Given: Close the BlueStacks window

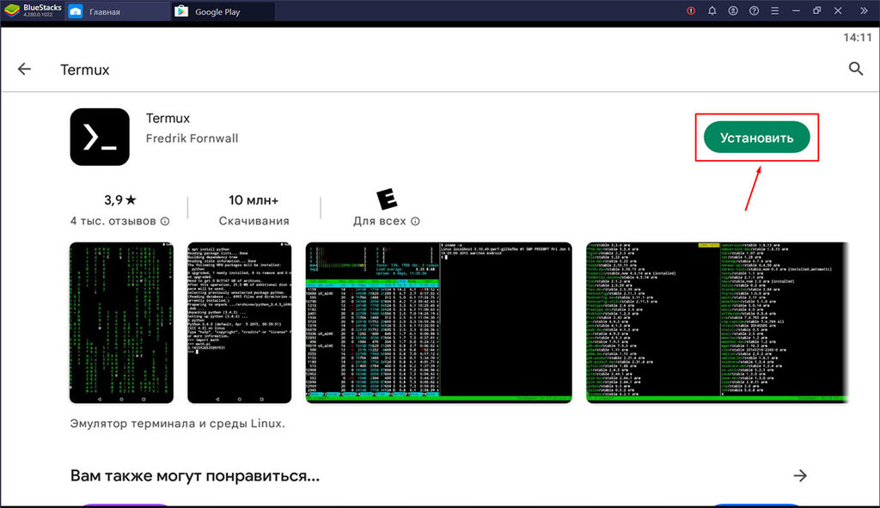Looking at the screenshot, I should point(838,10).
